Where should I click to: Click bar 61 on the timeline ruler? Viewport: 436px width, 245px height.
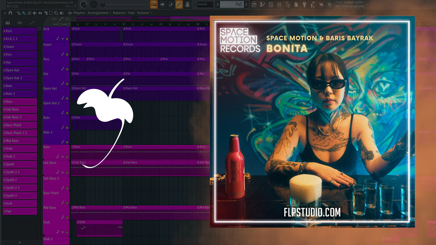(124, 24)
